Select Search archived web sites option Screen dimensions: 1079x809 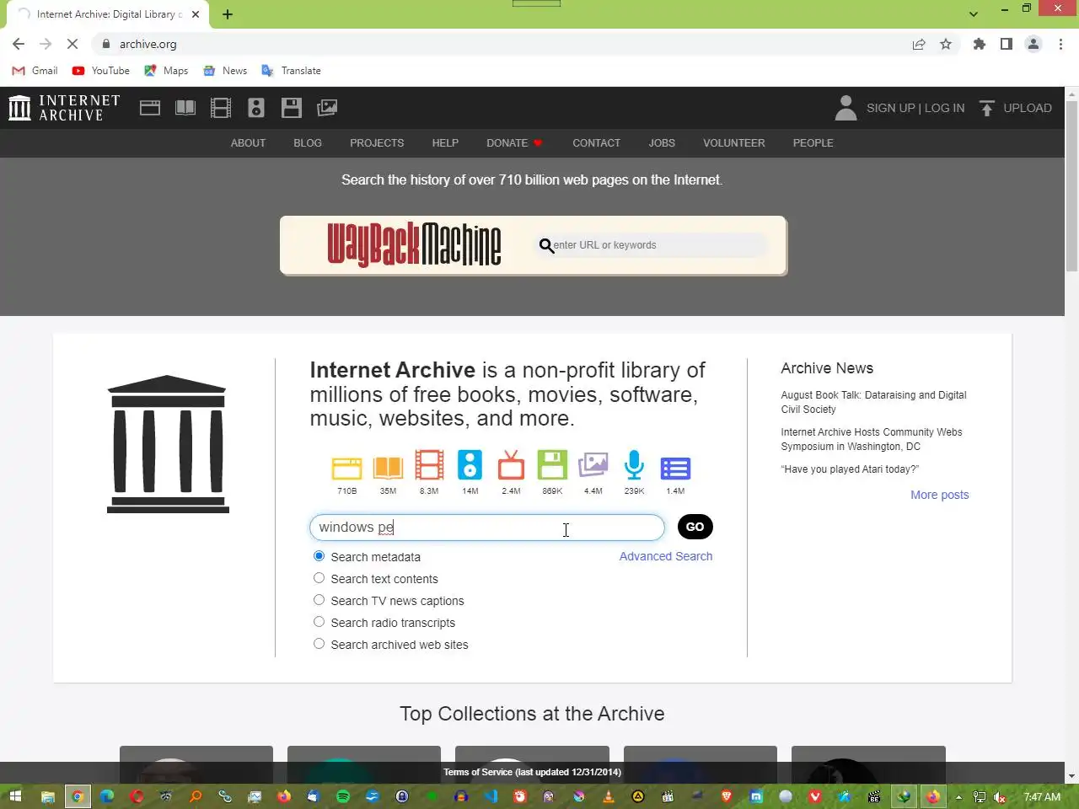319,644
